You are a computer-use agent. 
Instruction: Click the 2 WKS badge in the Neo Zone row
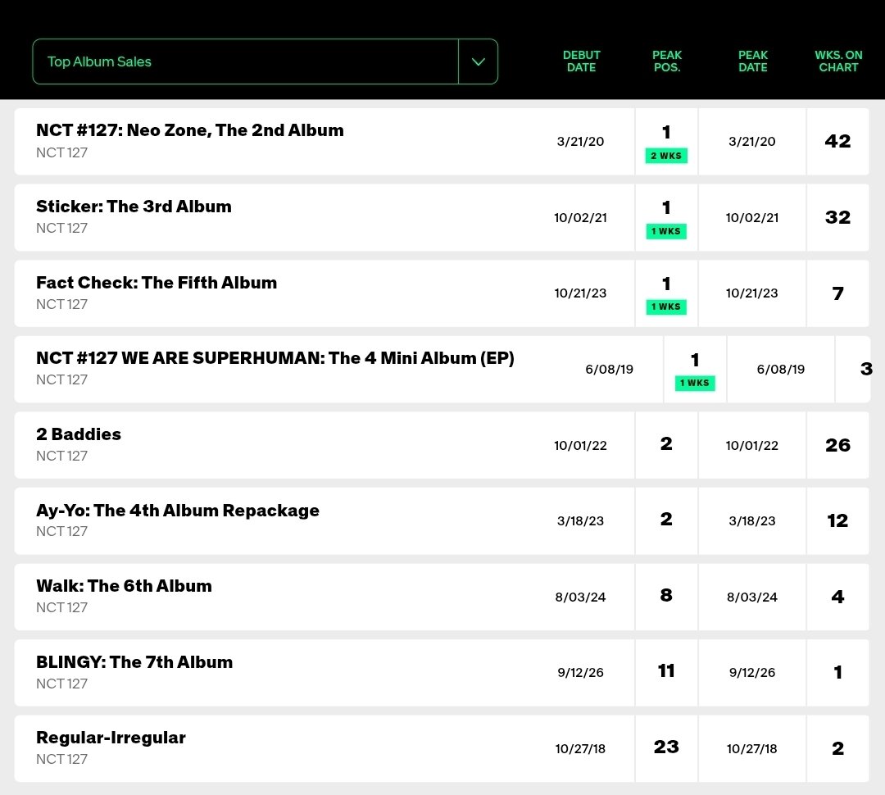[666, 156]
